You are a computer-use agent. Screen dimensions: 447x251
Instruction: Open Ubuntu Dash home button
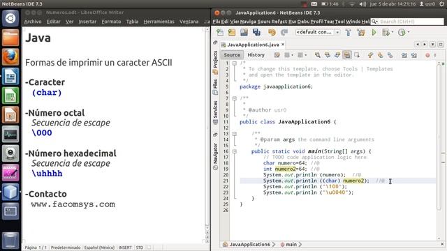(10, 18)
